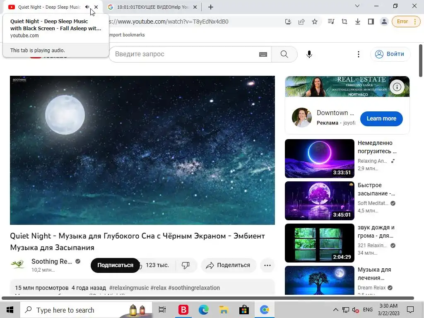
Task: Bookmark this page with the star icon
Action: pyautogui.click(x=315, y=22)
